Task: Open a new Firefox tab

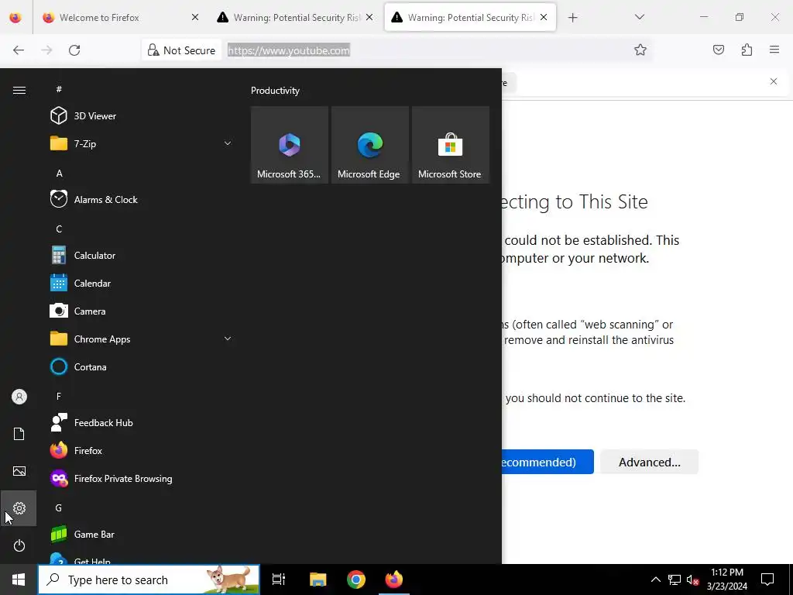Action: pos(572,18)
